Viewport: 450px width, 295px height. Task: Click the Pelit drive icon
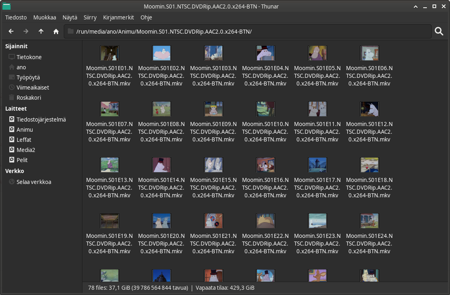pos(11,160)
